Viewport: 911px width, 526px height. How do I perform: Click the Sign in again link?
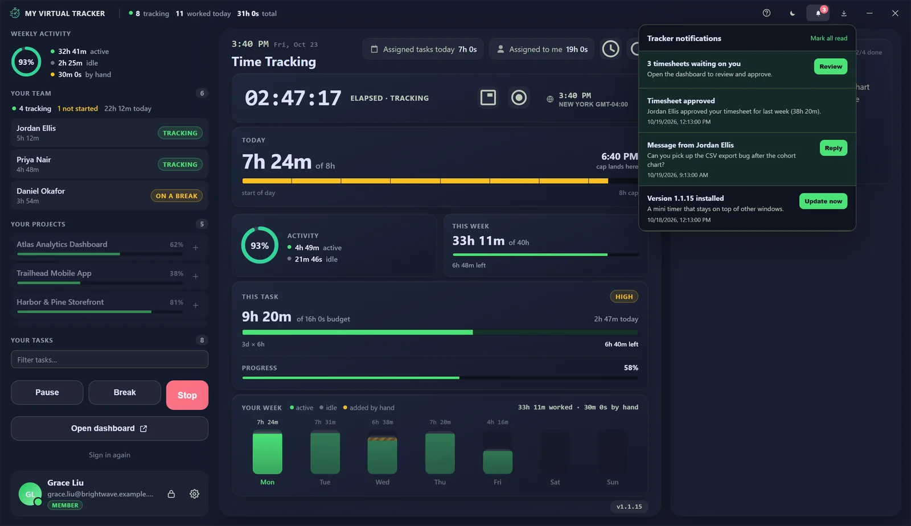coord(109,455)
